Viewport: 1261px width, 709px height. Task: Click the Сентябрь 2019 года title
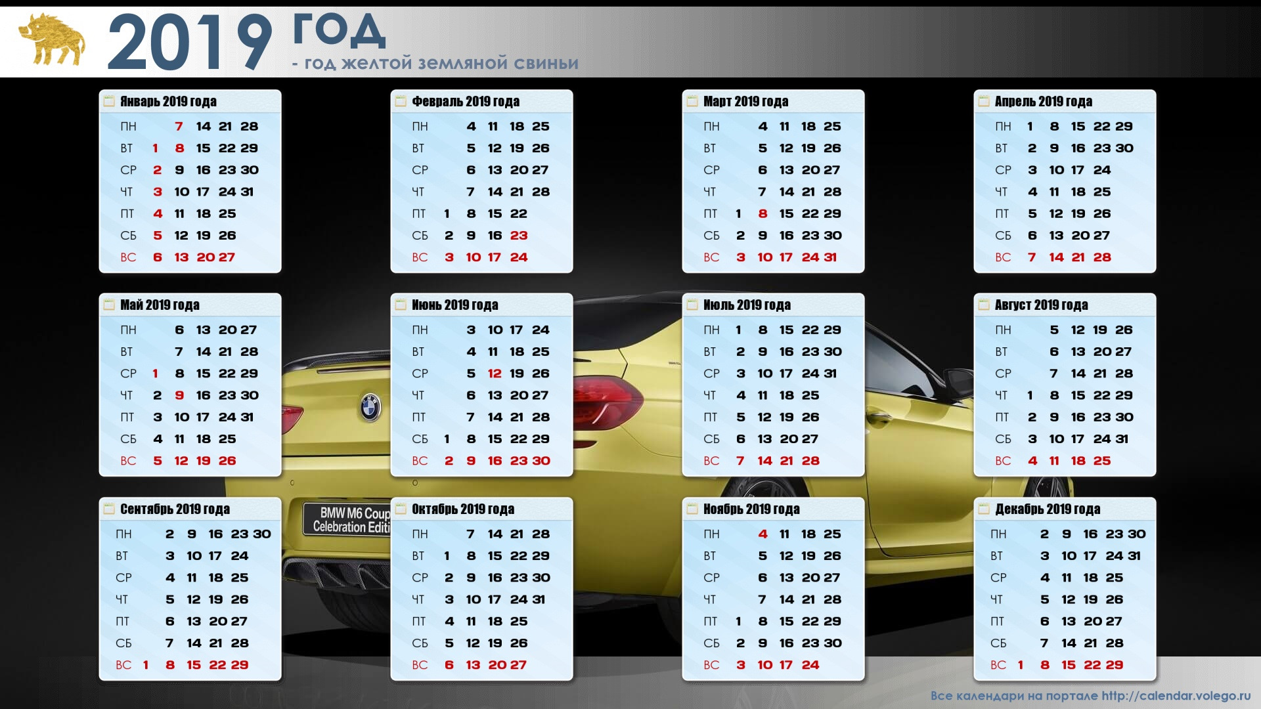pyautogui.click(x=175, y=509)
